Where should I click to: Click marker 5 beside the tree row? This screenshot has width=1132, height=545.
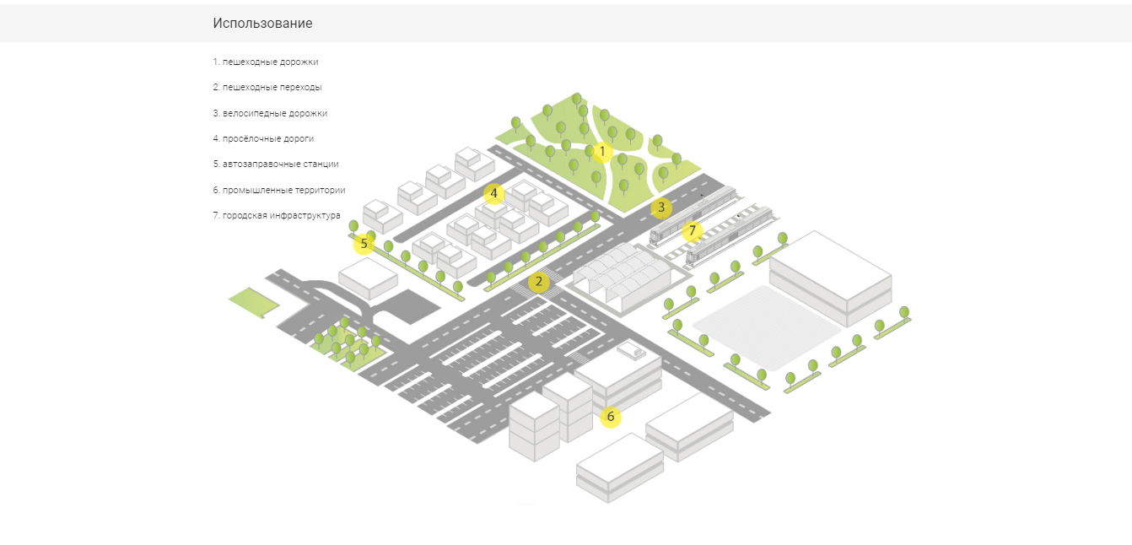click(364, 245)
